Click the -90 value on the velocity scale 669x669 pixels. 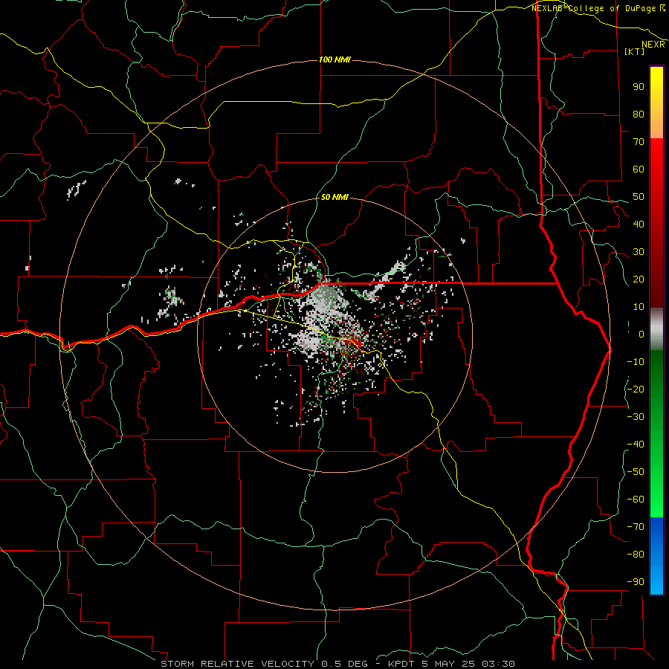point(636,582)
